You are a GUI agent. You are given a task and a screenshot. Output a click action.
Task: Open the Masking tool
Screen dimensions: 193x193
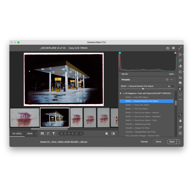(180, 72)
